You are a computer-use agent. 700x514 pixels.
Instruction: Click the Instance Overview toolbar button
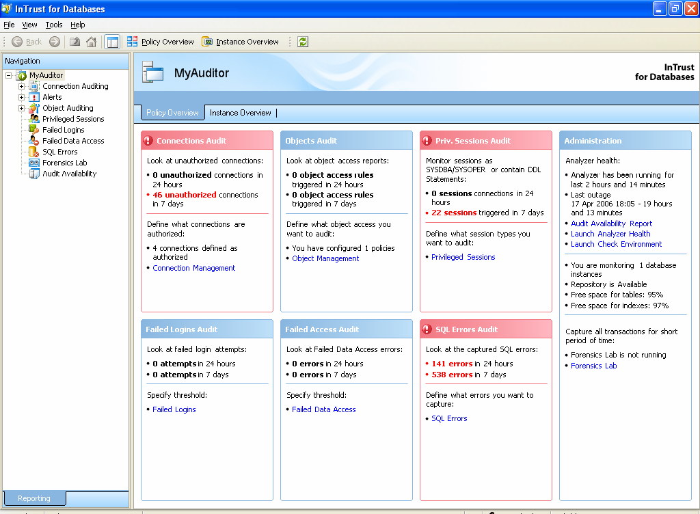coord(240,42)
